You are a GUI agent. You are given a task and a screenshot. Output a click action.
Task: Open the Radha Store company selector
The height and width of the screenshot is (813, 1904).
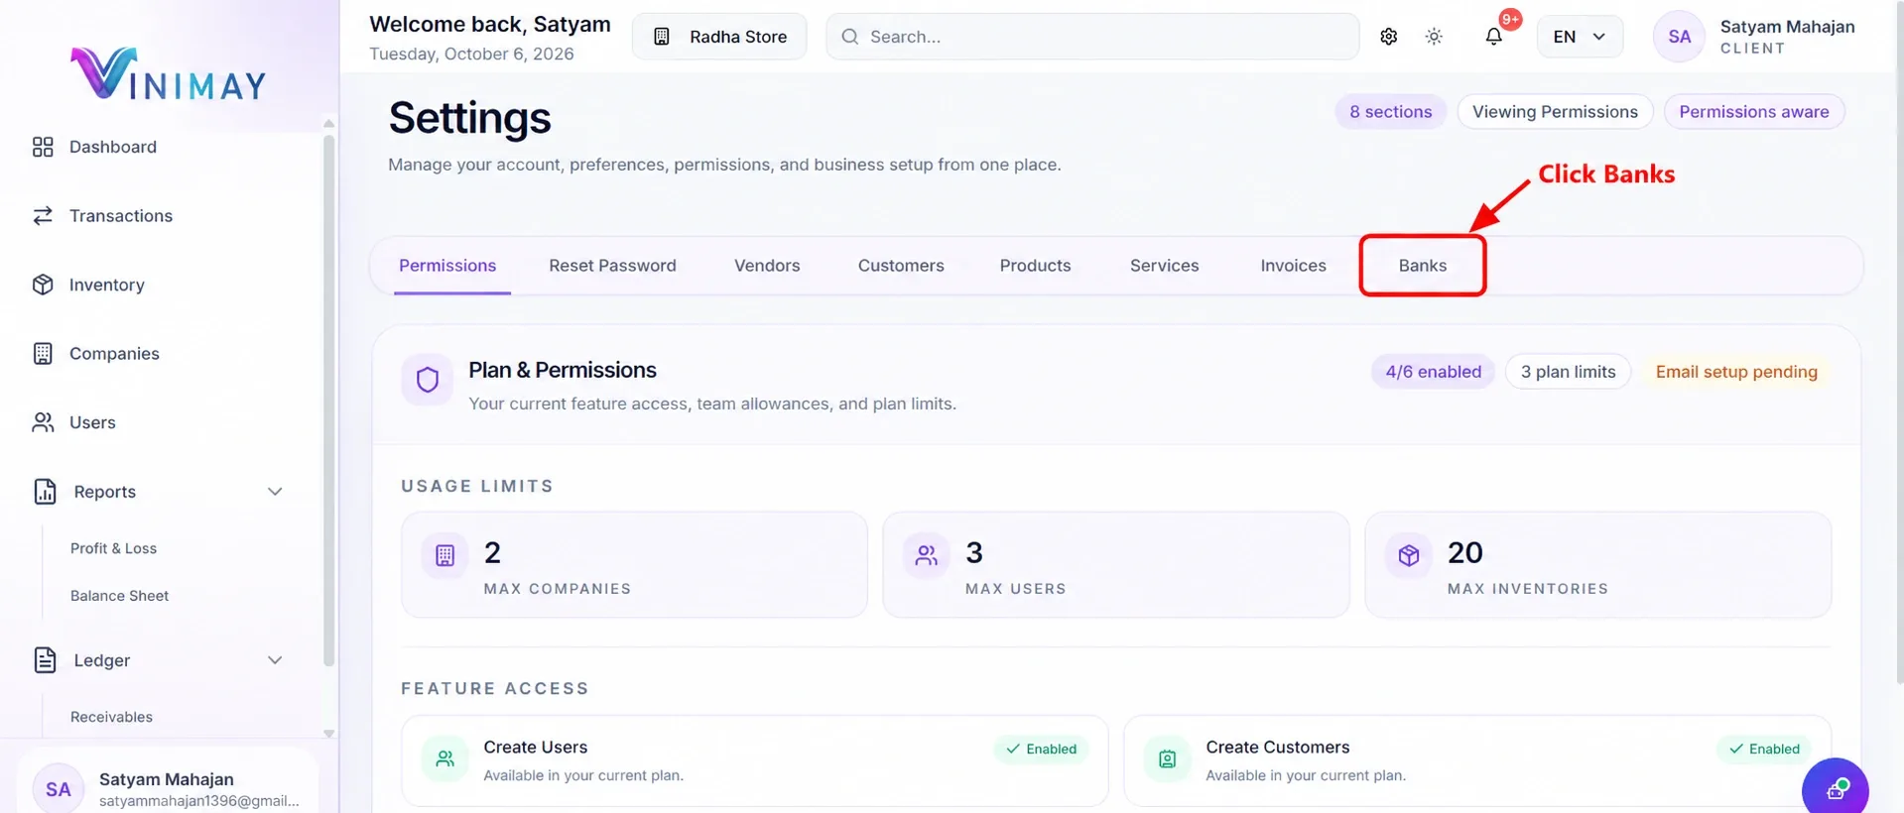pyautogui.click(x=719, y=37)
